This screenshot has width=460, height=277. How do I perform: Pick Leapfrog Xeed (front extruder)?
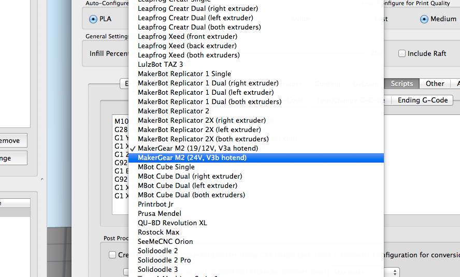[187, 36]
